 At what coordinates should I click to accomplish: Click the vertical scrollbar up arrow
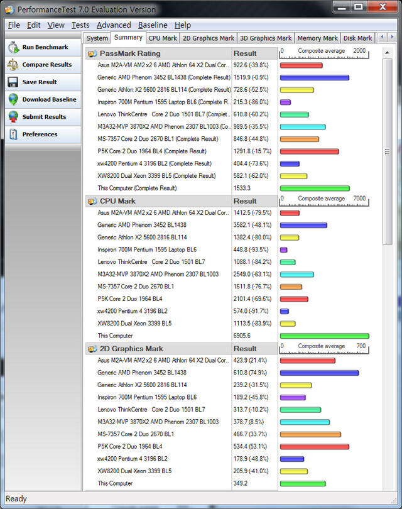(x=387, y=53)
